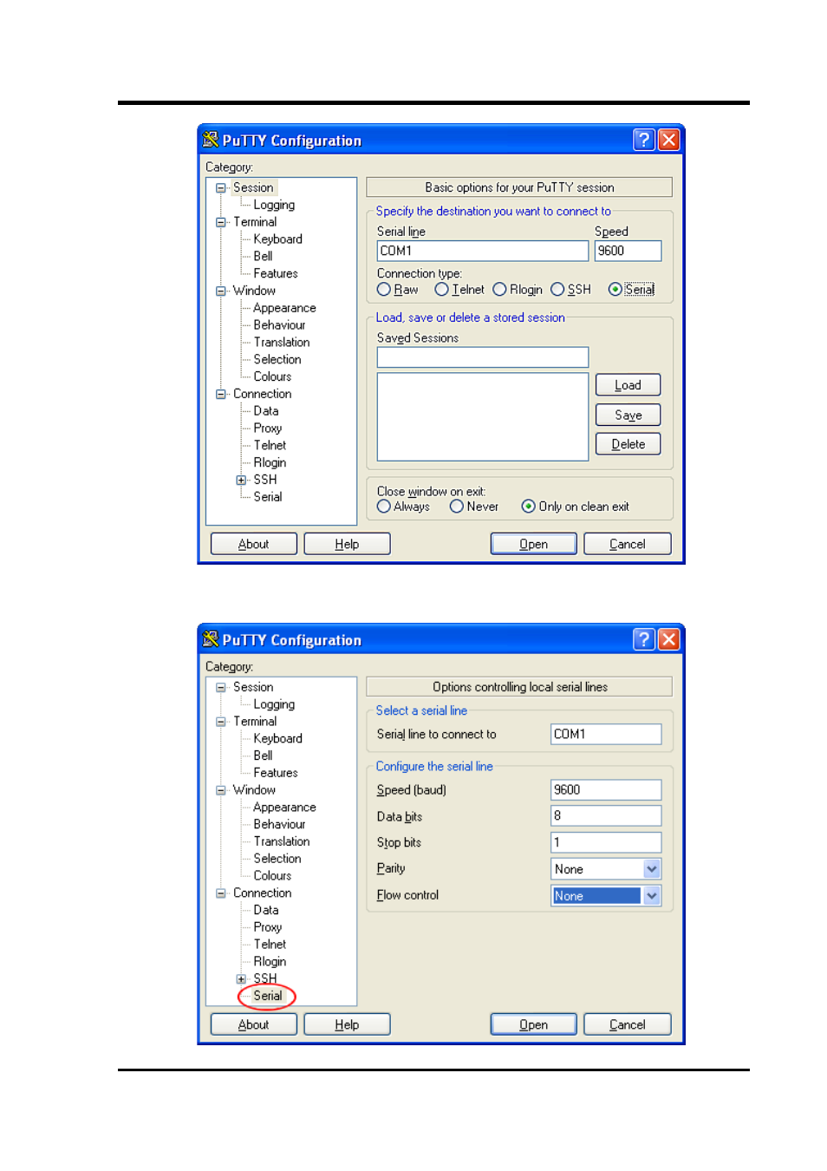Click the Speed (baud) field
827x1171 pixels.
[606, 789]
